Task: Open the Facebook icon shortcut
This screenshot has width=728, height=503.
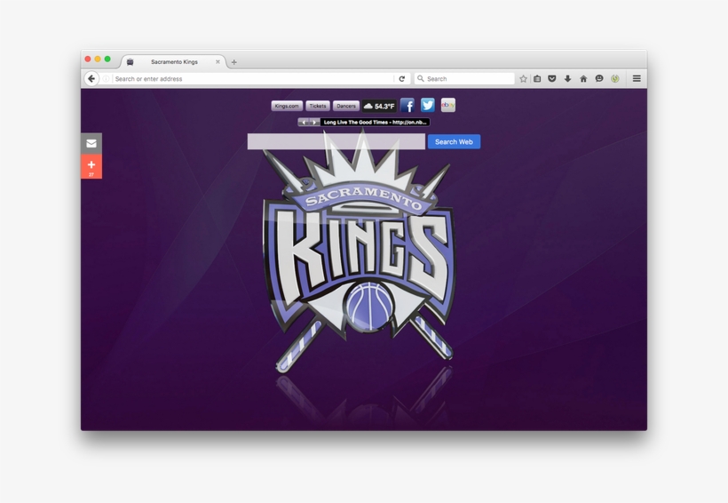Action: pyautogui.click(x=408, y=106)
